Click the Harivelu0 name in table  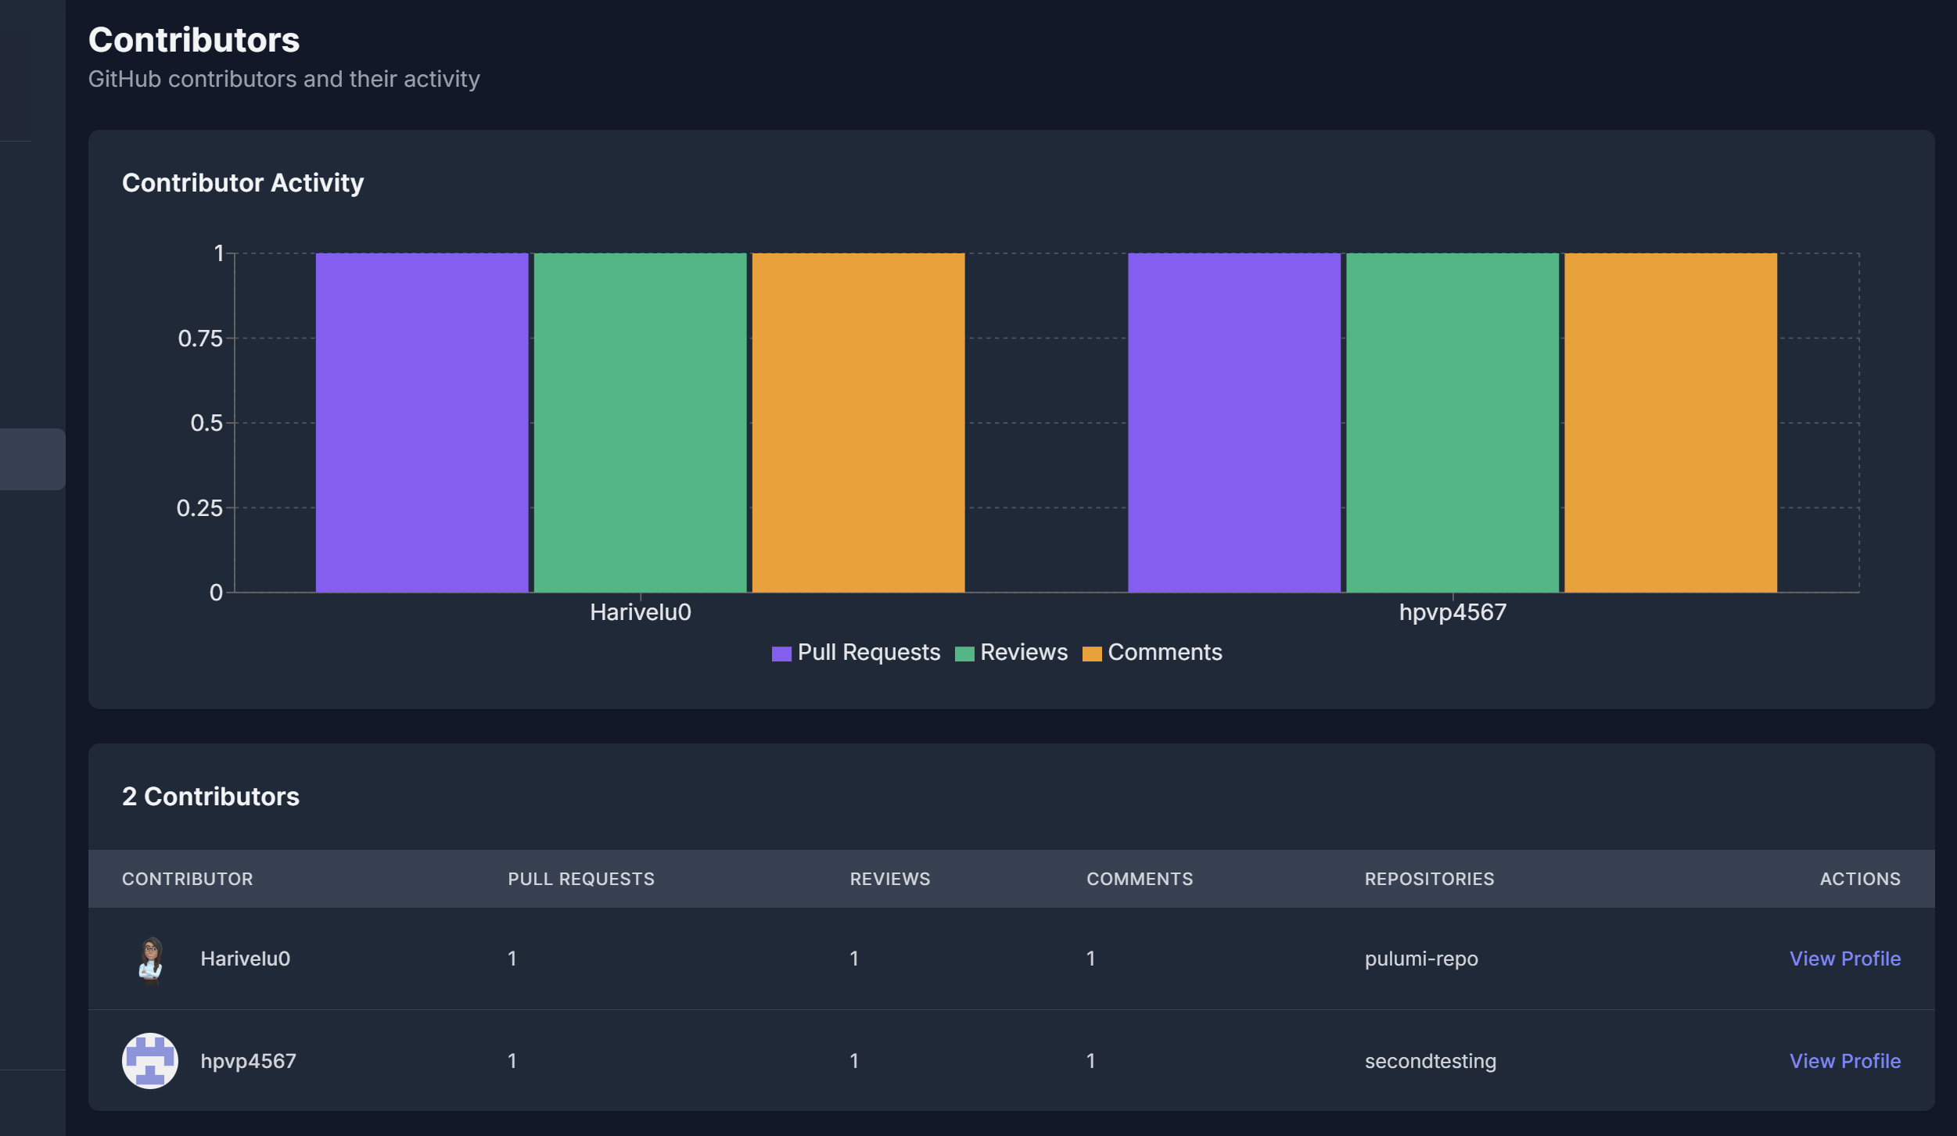pyautogui.click(x=246, y=959)
